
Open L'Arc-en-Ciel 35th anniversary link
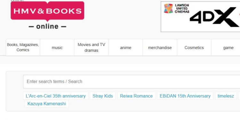pyautogui.click(x=56, y=96)
